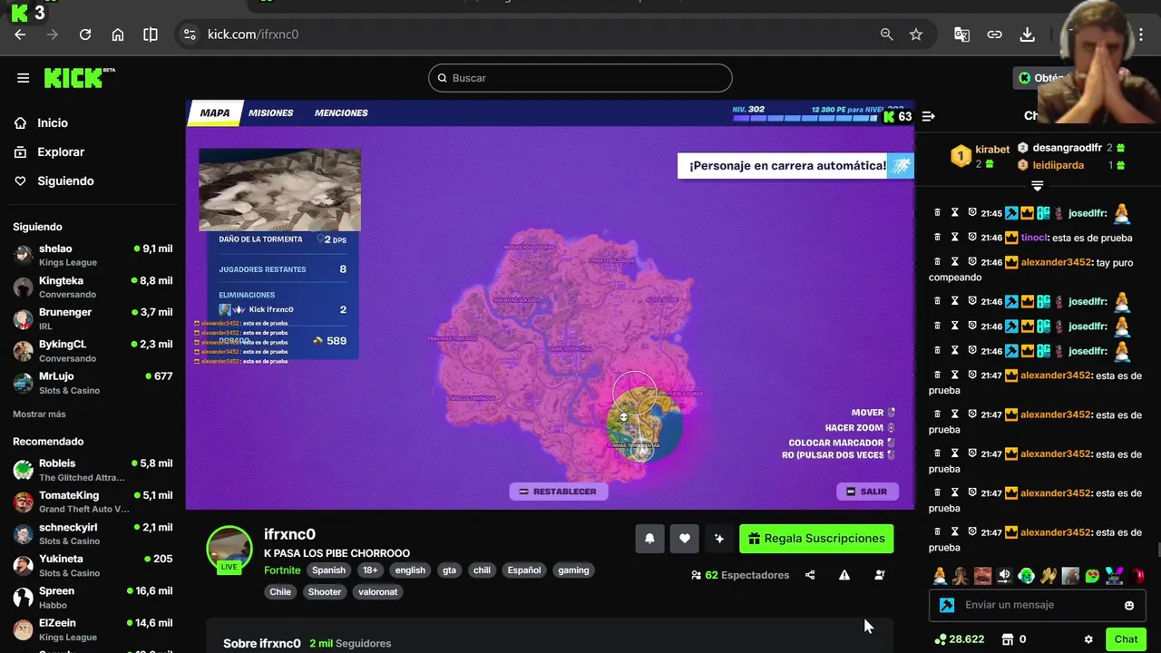This screenshot has height=653, width=1161.
Task: Open browser downloads icon
Action: coord(1027,34)
